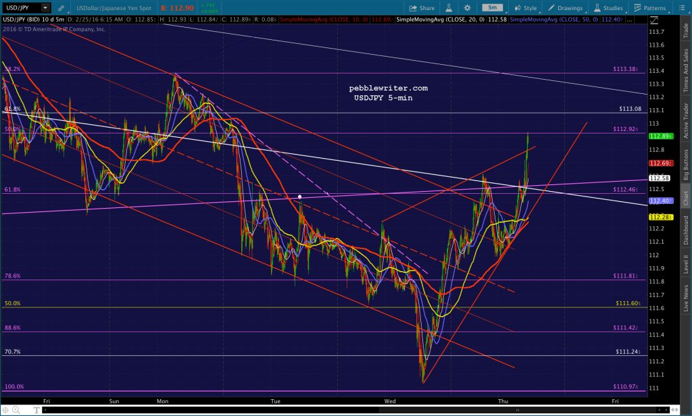Click the scrollbar right arrow
692x416 pixels.
pyautogui.click(x=667, y=410)
